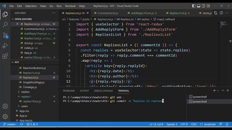Change Spaces: 2 indentation setting
The height and width of the screenshot is (130, 232).
coord(172,124)
